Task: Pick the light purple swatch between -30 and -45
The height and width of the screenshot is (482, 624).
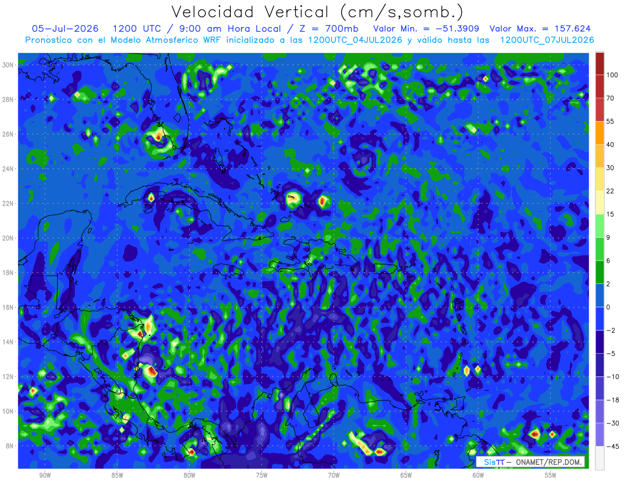Action: 600,435
